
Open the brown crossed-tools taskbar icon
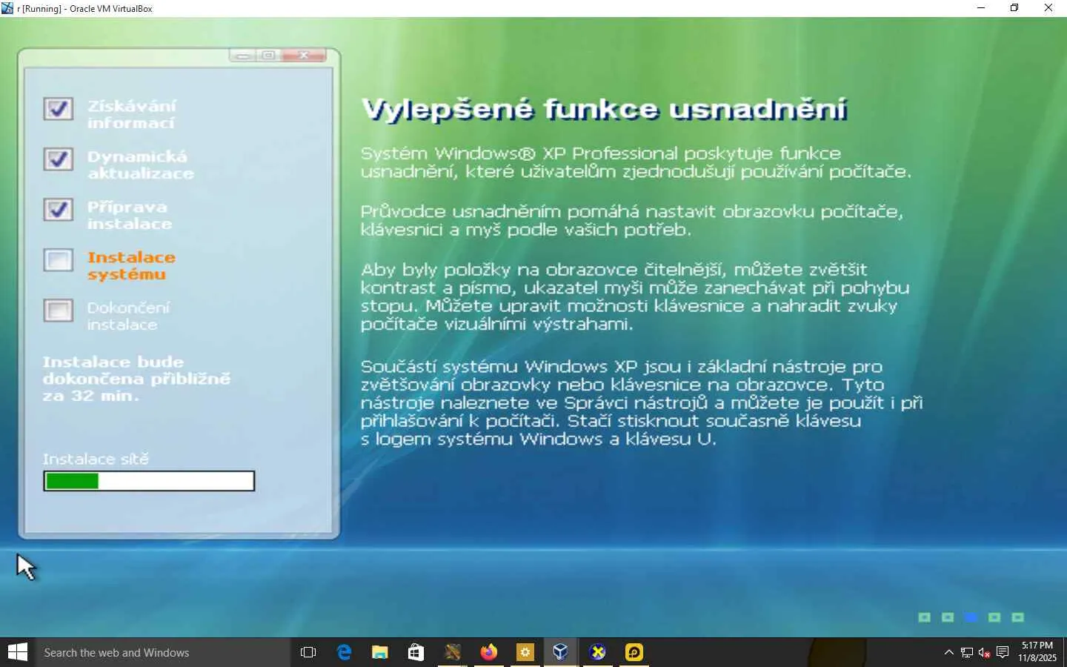pyautogui.click(x=452, y=652)
